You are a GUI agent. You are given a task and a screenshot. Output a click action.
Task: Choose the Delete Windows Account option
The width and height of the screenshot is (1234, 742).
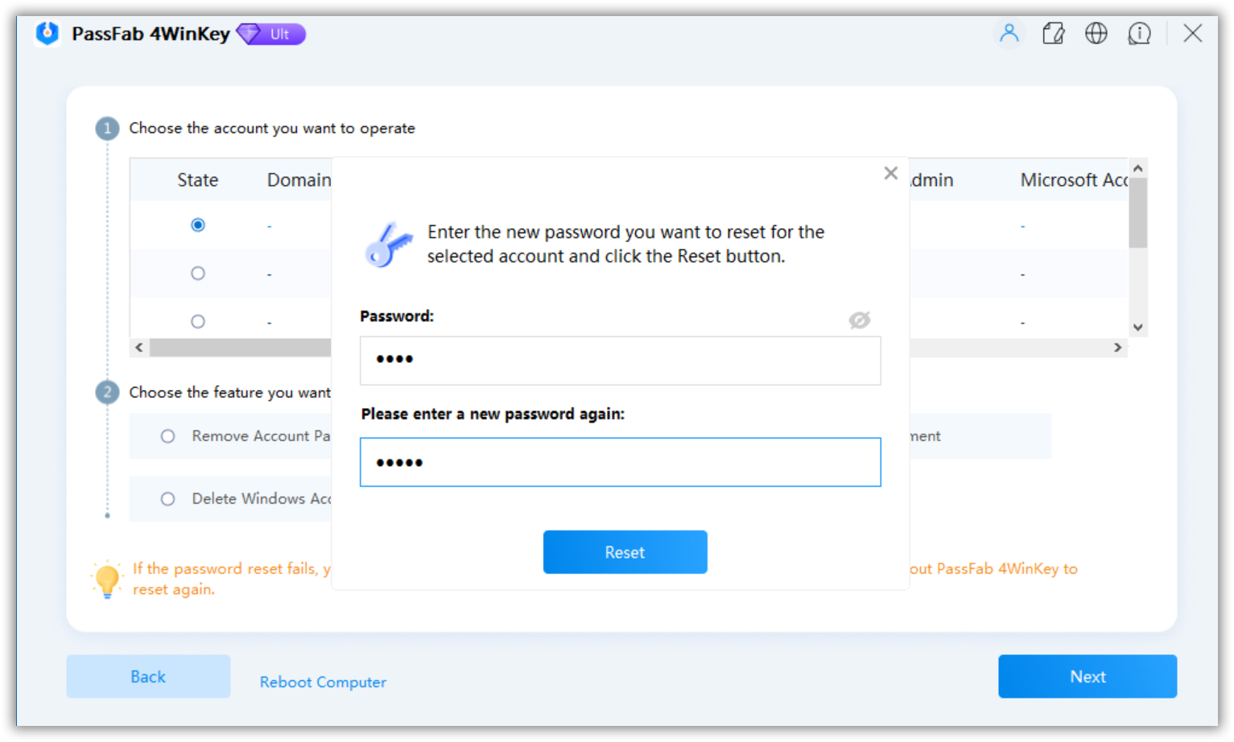[x=167, y=499]
